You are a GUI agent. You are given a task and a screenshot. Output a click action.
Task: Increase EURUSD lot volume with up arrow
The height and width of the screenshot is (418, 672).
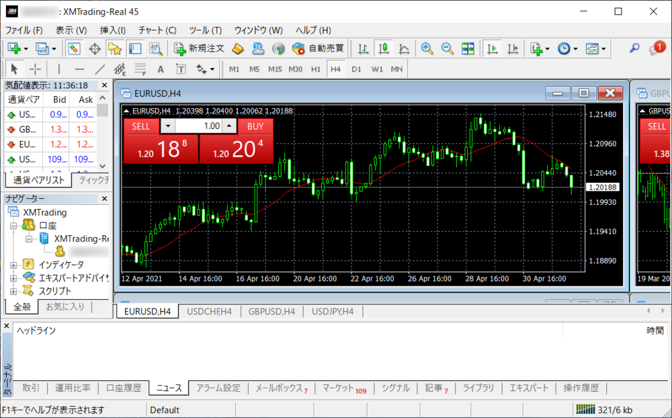(x=229, y=126)
